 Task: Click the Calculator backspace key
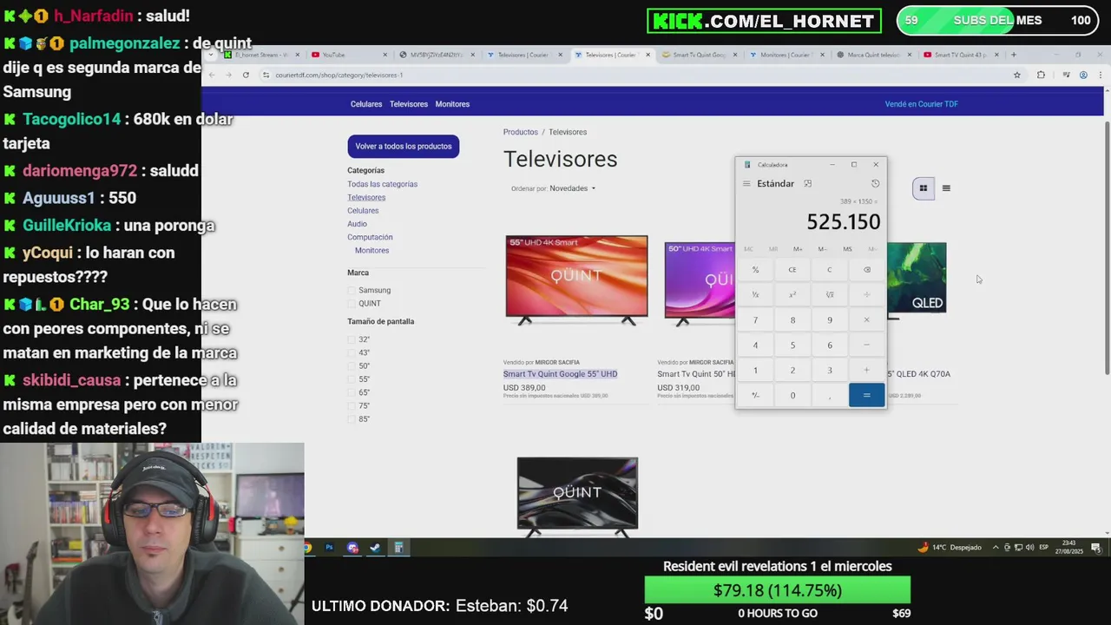point(866,270)
